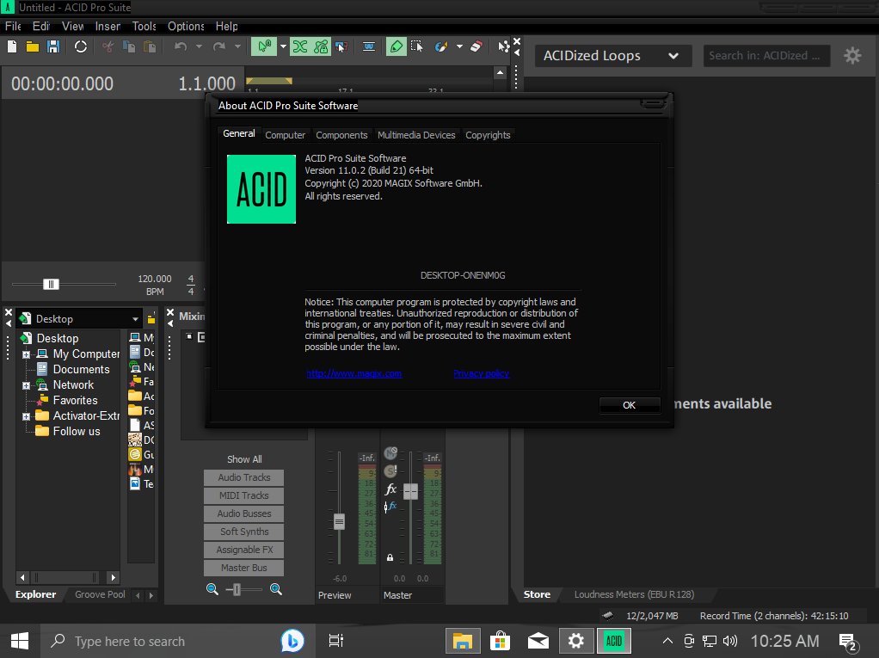This screenshot has width=879, height=658.
Task: Toggle the Enable Snapping tool
Action: coord(264,46)
